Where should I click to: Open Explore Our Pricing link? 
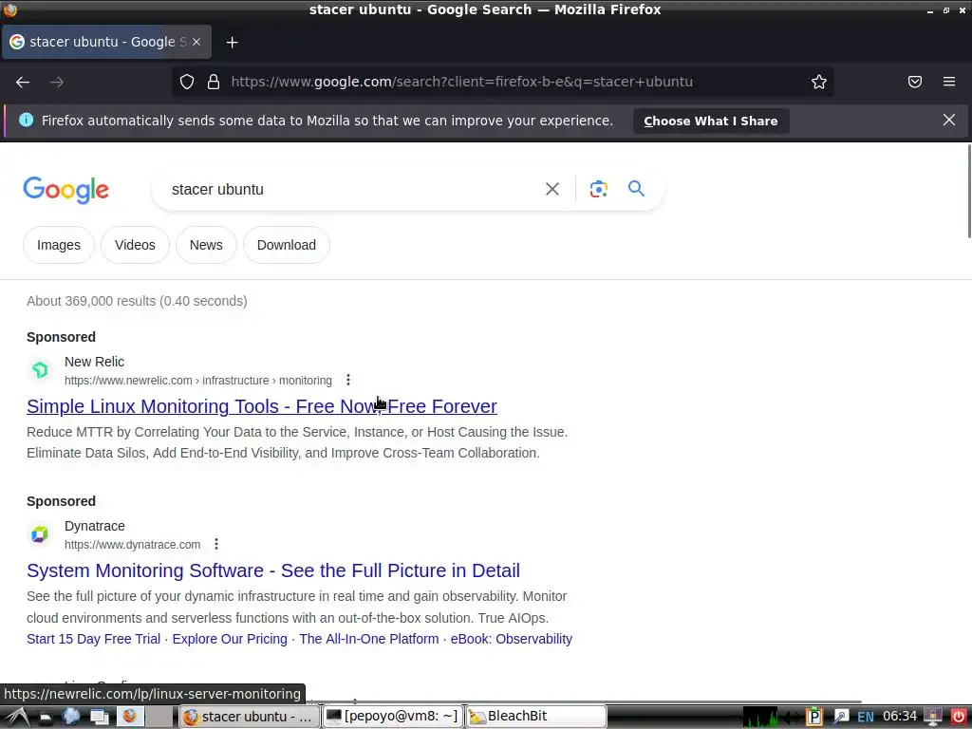tap(230, 639)
